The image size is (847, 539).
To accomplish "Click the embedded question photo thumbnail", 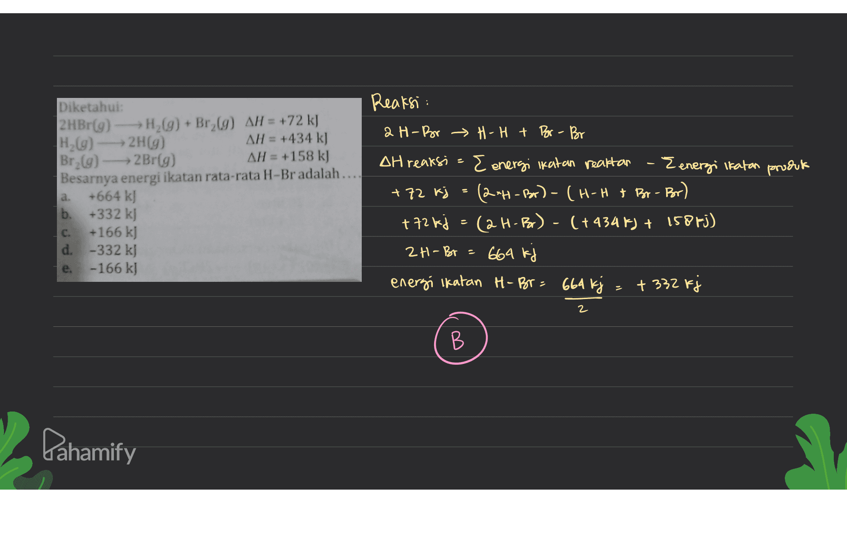I will [x=209, y=190].
